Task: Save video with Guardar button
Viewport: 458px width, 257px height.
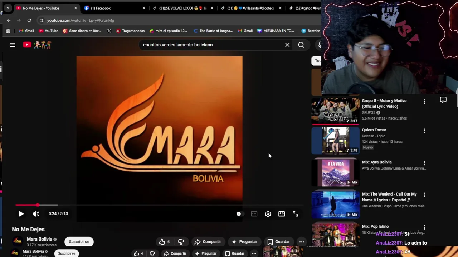Action: pos(278,242)
